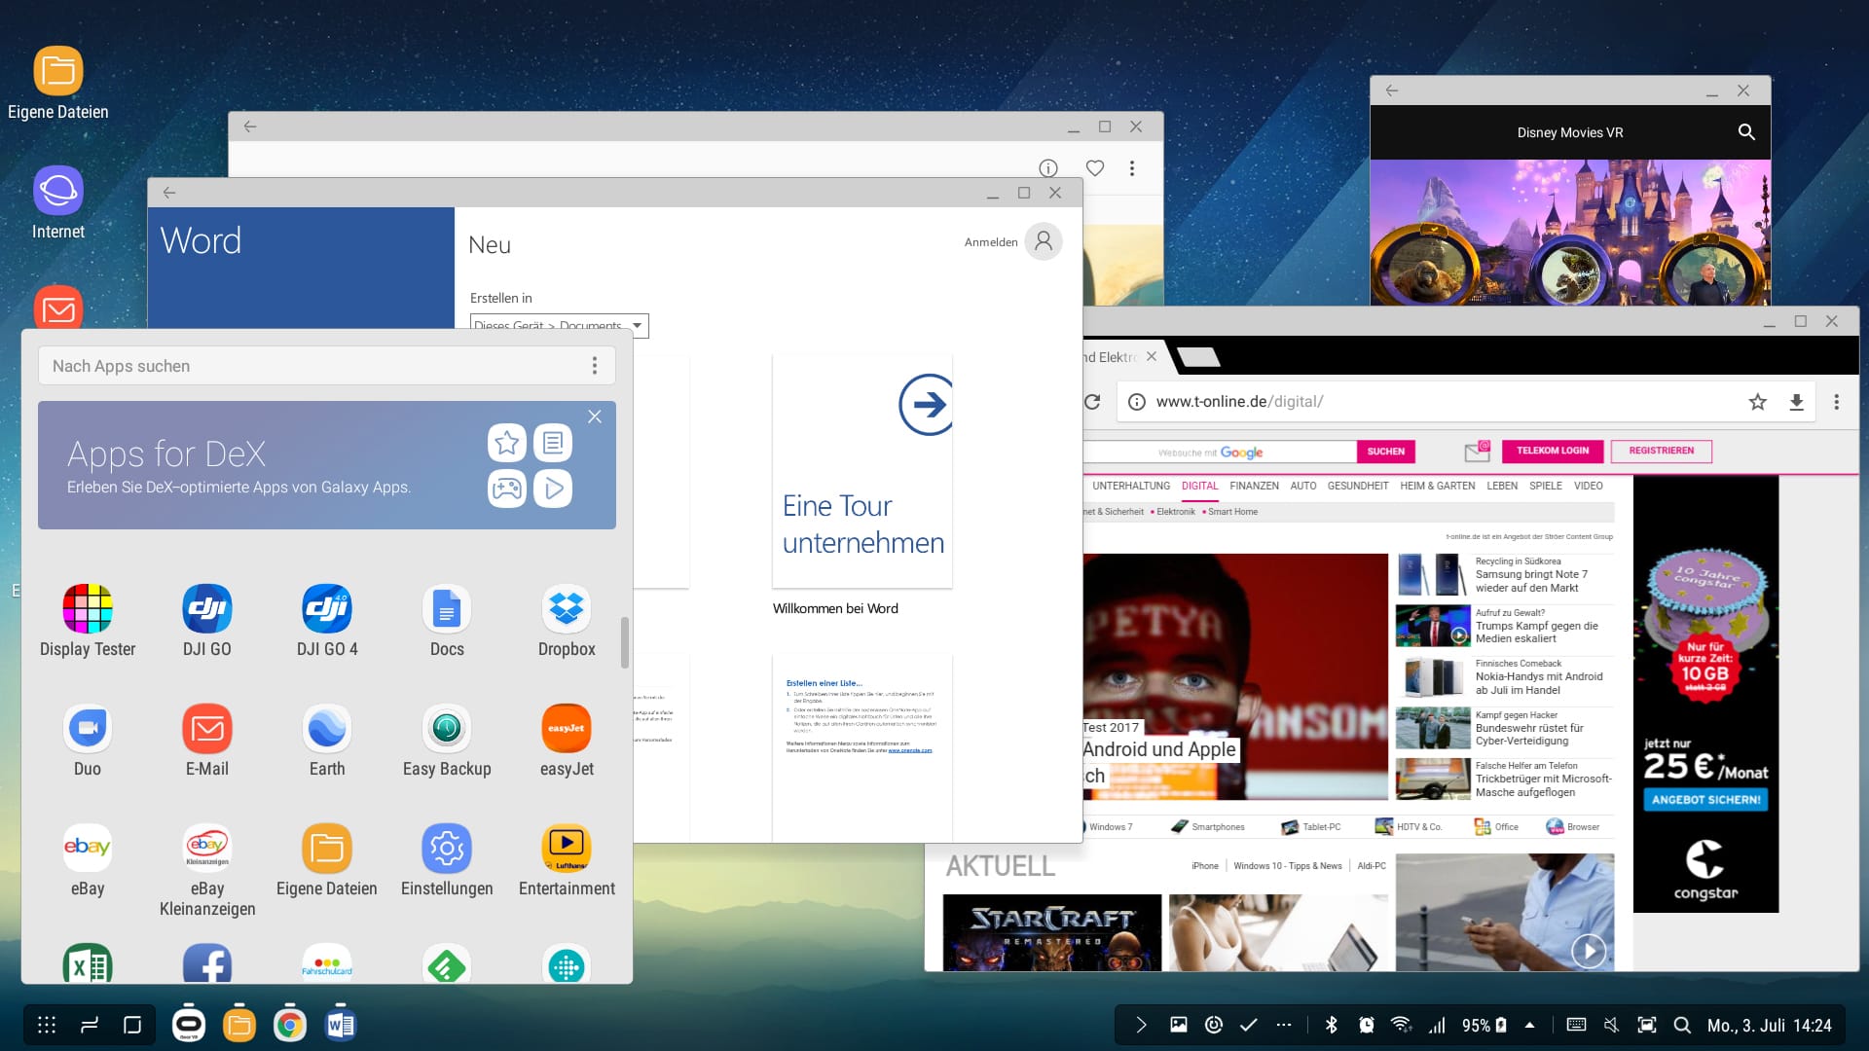Screen dimensions: 1869x1051
Task: Open eBay Kleinanzeigen app
Action: [x=207, y=849]
